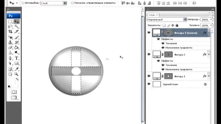Toggle Quick Mask mode in the toolbox
221x124 pixels.
tap(14, 92)
